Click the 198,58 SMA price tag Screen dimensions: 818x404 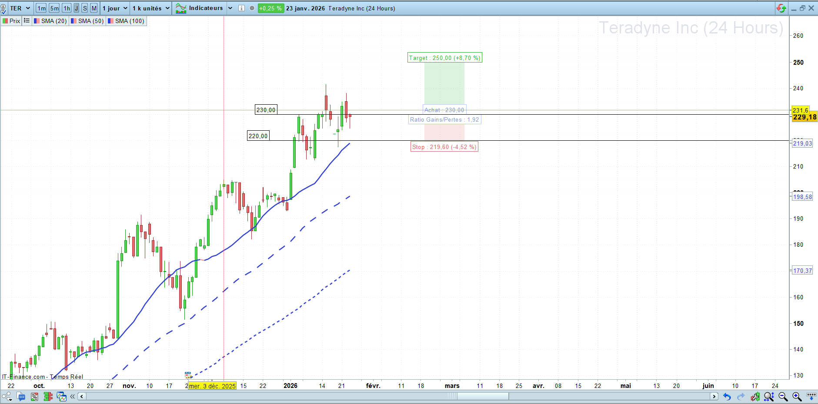pos(802,197)
